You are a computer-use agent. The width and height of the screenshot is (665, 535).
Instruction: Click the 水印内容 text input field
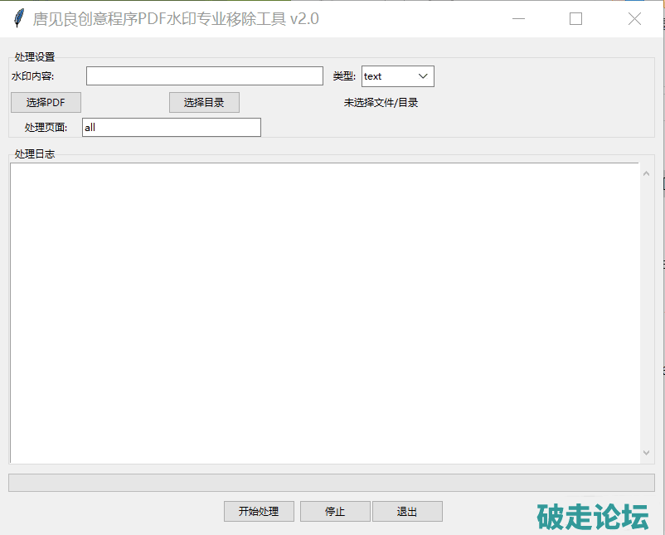click(204, 76)
